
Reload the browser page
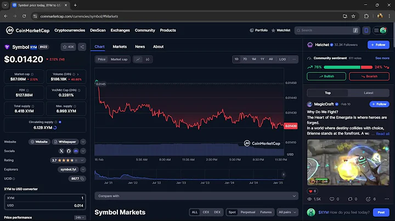click(24, 16)
